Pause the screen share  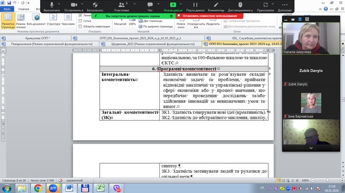point(195,6)
